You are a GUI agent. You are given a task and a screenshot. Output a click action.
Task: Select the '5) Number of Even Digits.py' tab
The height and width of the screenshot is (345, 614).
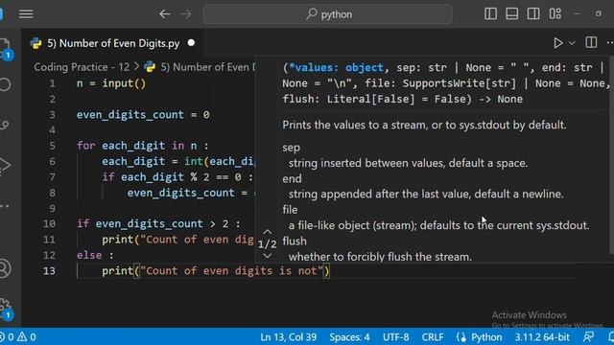click(x=113, y=43)
